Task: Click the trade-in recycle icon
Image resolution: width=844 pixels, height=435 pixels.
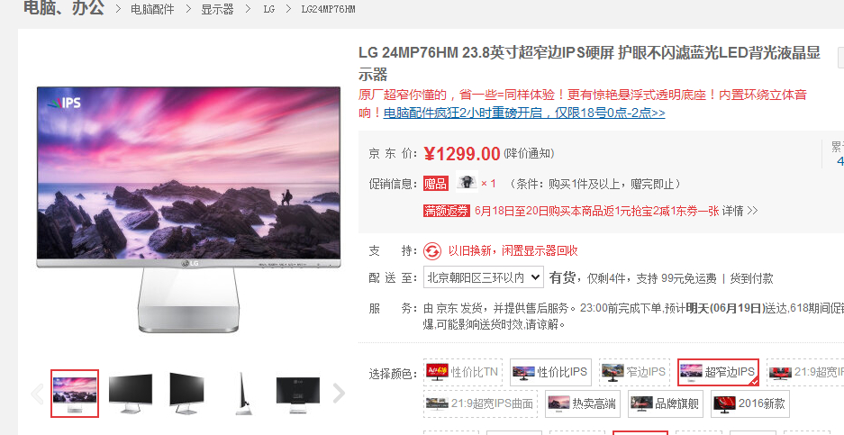Action: 432,251
